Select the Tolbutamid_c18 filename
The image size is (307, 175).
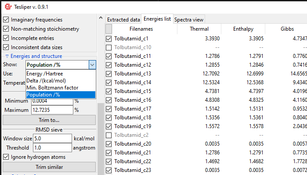click(133, 118)
